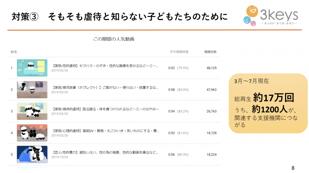This screenshot has height=173, width=309.
Task: Sort by the 視聴回数 column header
Action: pyautogui.click(x=210, y=52)
